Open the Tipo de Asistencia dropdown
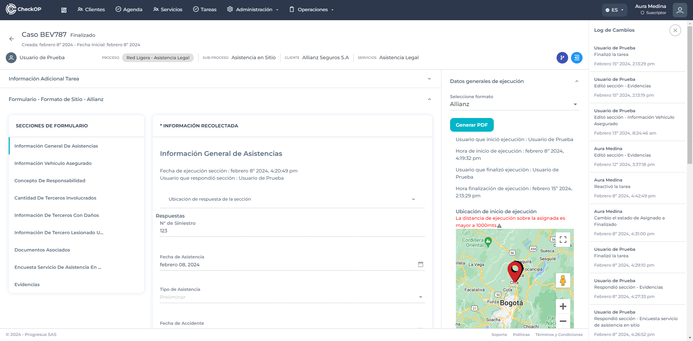The image size is (693, 341). (292, 297)
